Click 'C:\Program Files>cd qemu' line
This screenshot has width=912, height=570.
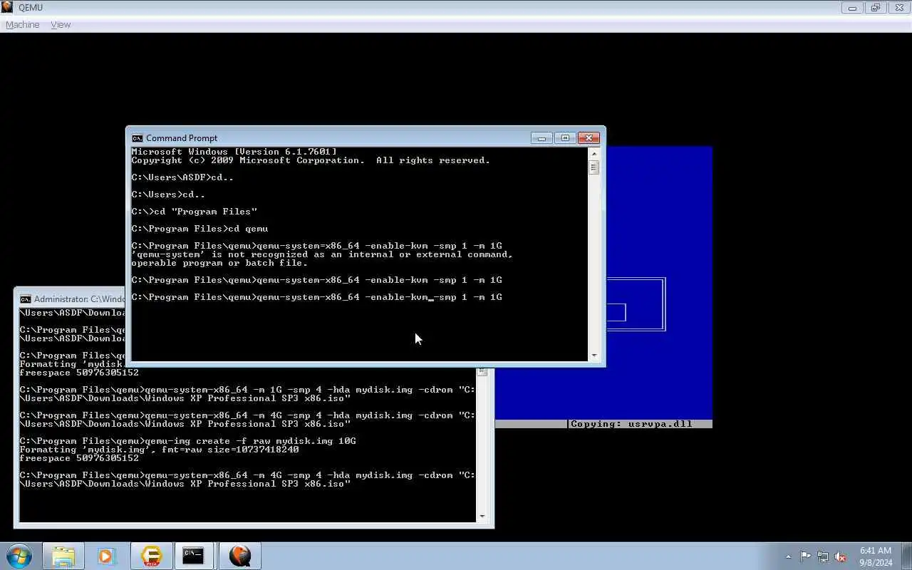tap(199, 229)
